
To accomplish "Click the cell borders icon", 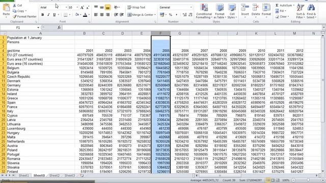I will point(66,15).
